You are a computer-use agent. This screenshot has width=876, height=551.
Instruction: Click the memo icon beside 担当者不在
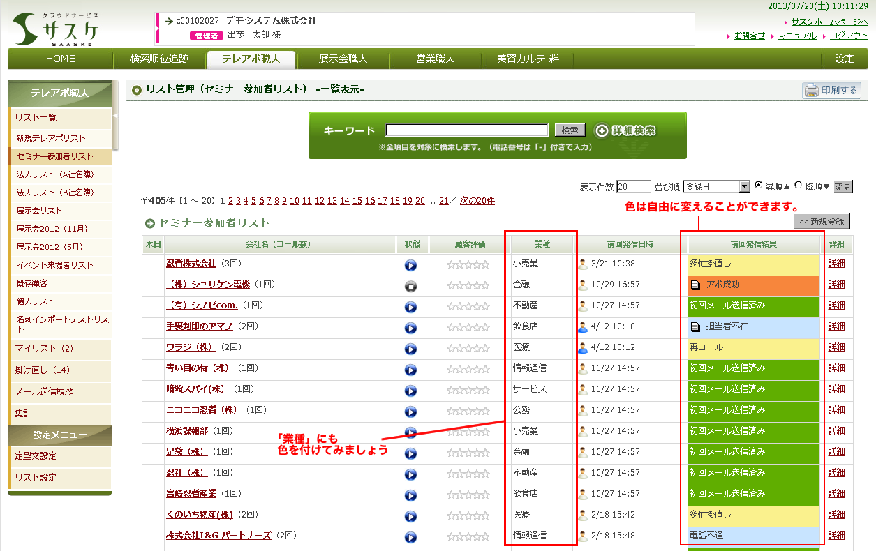[695, 326]
